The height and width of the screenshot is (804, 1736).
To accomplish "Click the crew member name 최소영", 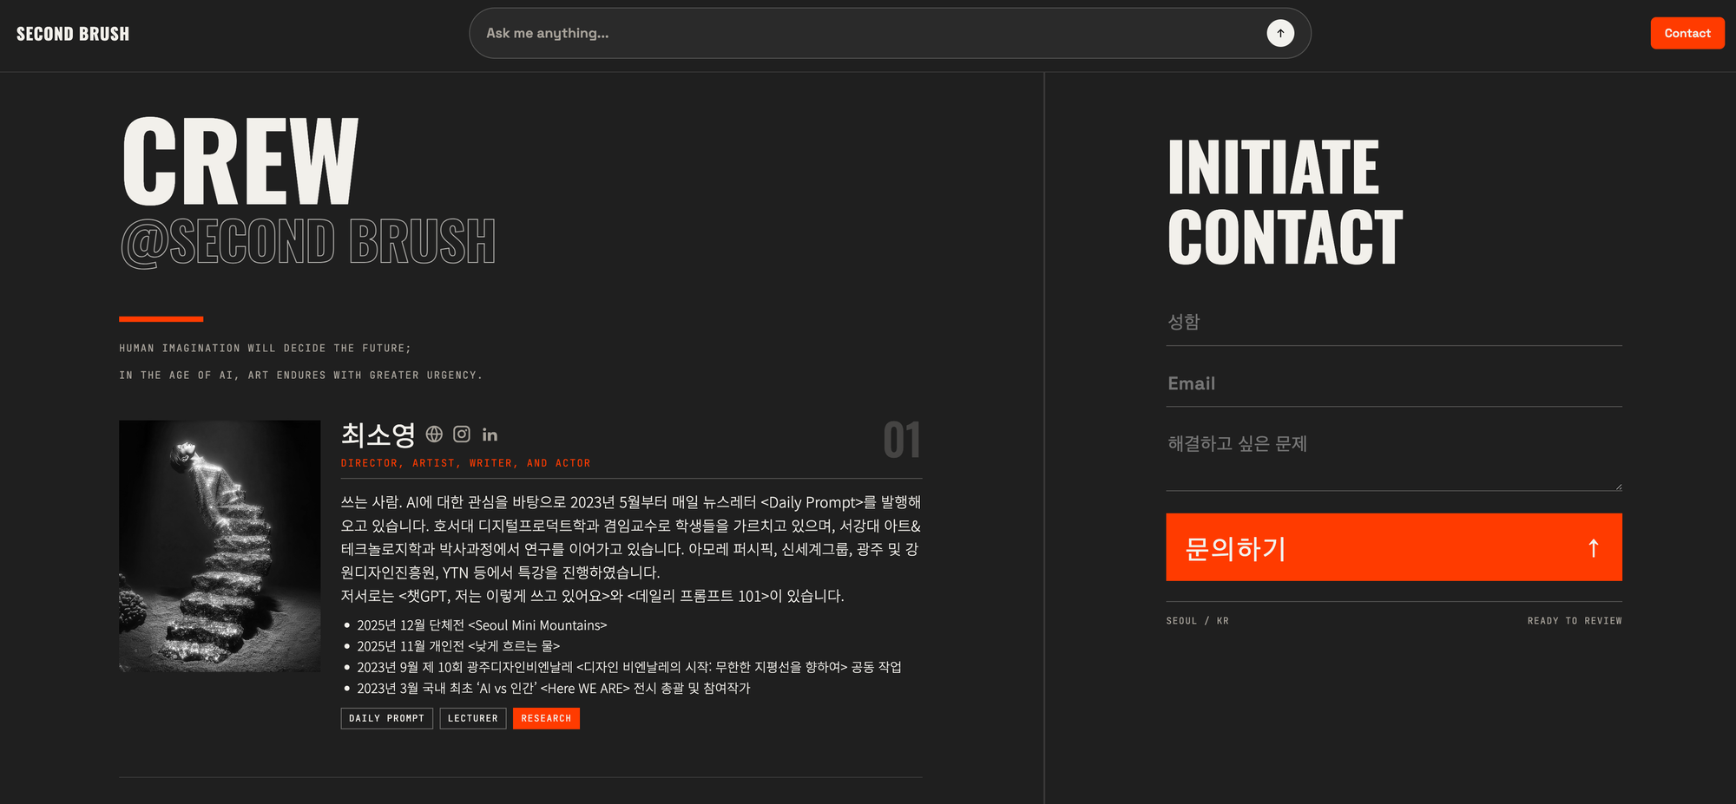I will 378,435.
